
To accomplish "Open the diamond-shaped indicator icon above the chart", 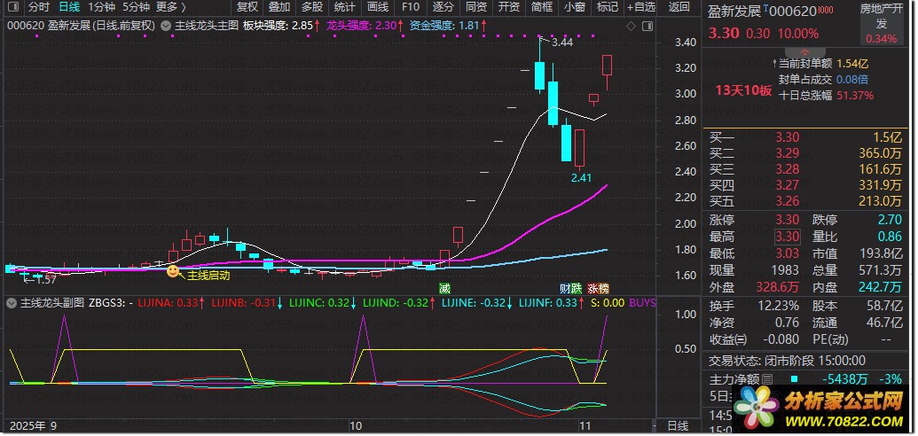I will click(631, 27).
